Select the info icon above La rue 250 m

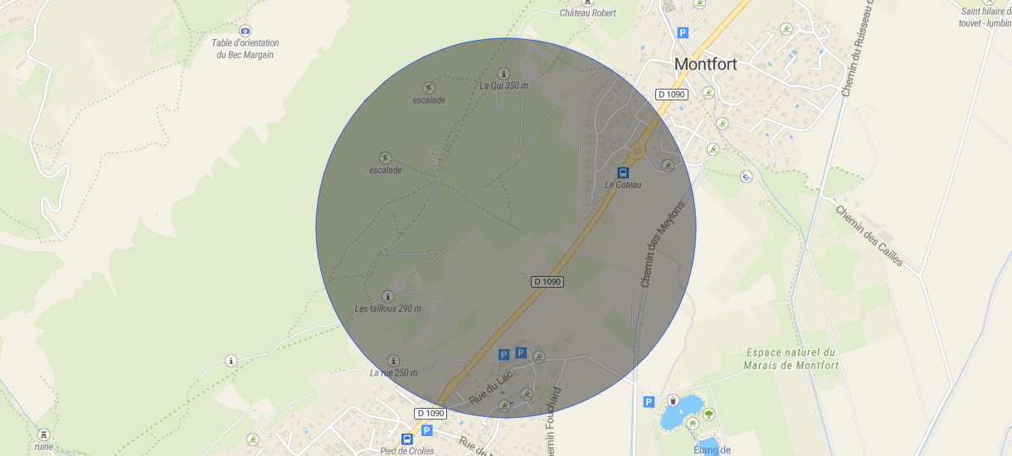click(393, 361)
